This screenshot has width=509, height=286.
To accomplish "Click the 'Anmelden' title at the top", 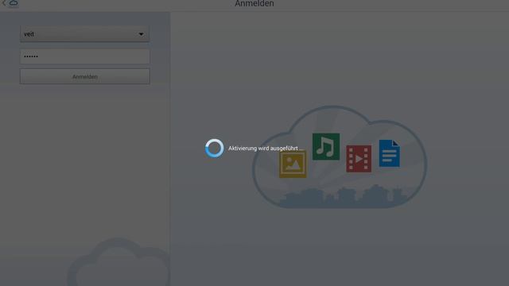I will click(254, 3).
